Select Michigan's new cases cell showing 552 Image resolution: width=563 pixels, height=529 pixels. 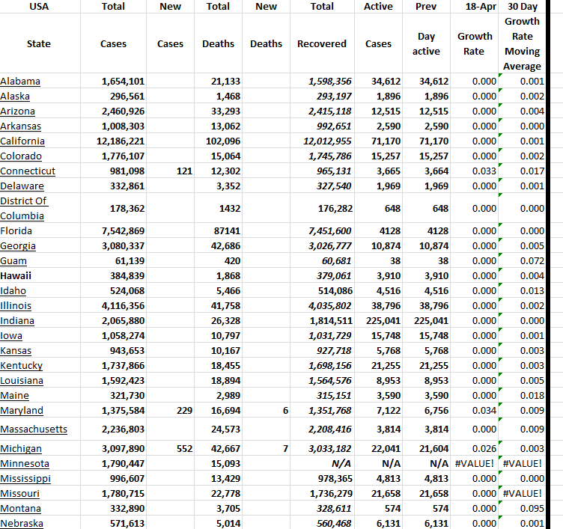click(x=183, y=449)
